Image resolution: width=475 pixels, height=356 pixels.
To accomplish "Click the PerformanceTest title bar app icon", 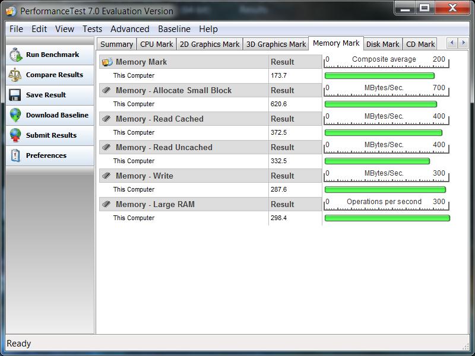I will point(11,11).
